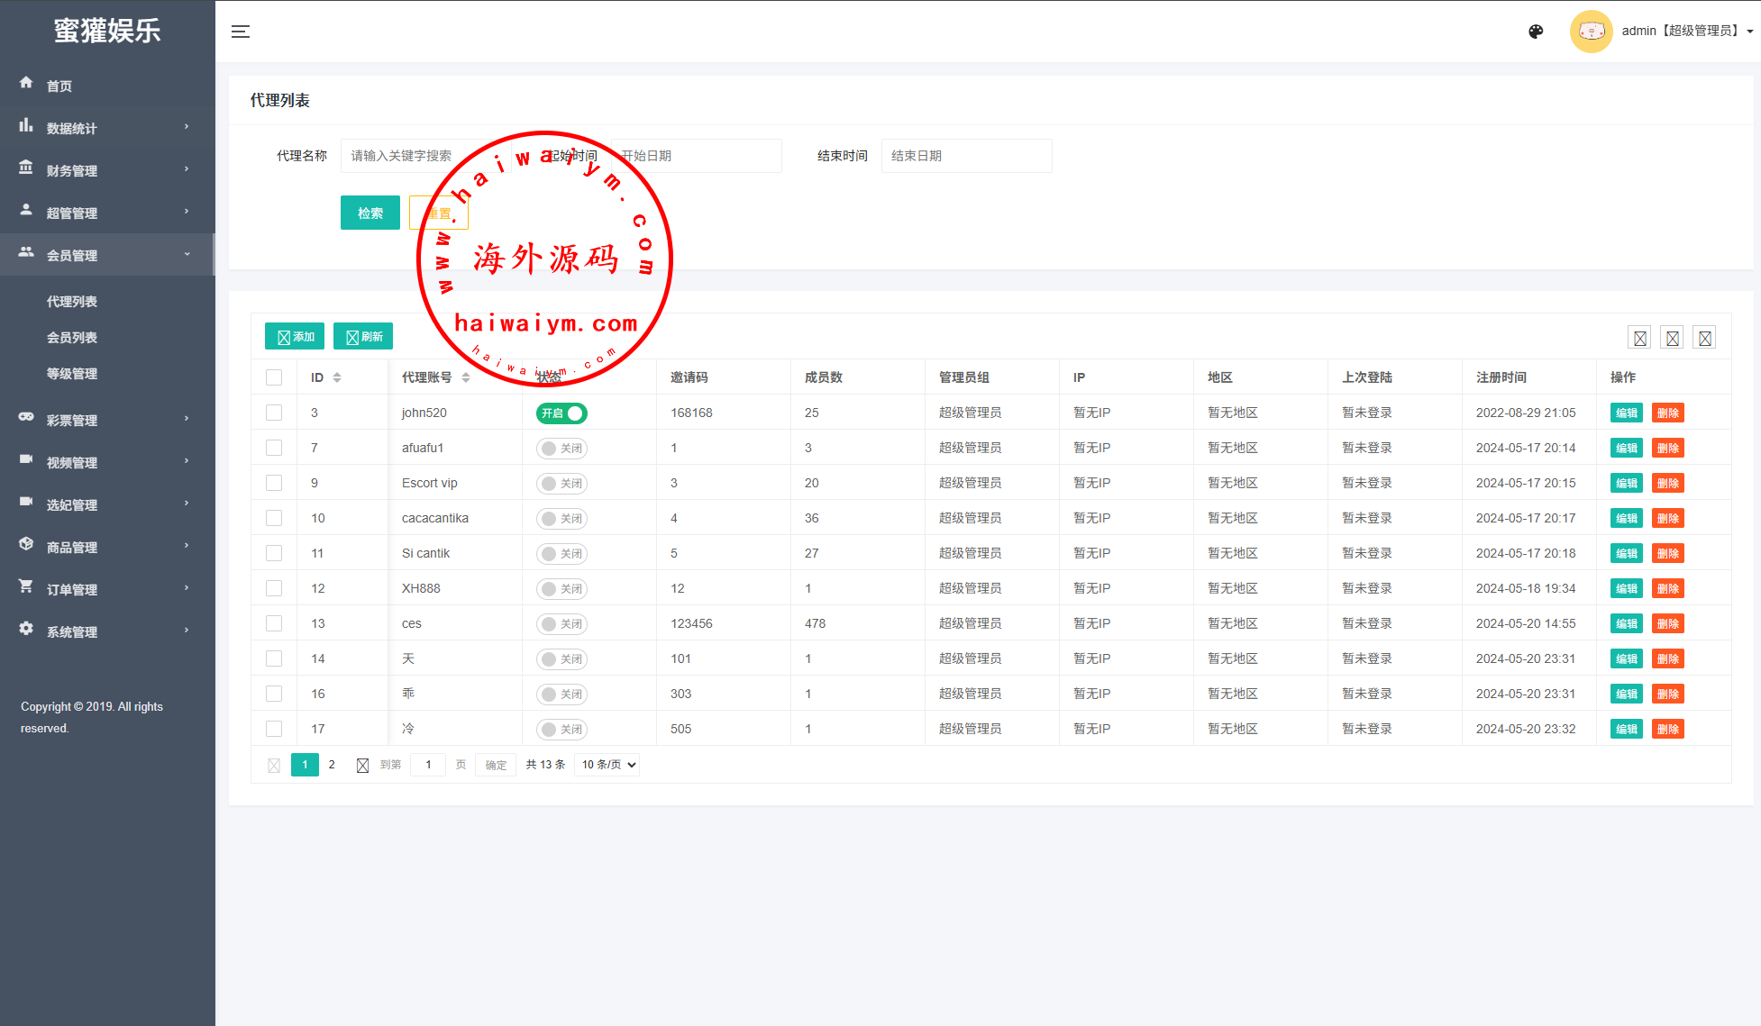Enable the afuafu1 status switch
The image size is (1761, 1026).
(561, 449)
